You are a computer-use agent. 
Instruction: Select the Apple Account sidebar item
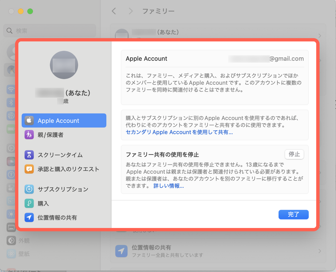pyautogui.click(x=64, y=120)
